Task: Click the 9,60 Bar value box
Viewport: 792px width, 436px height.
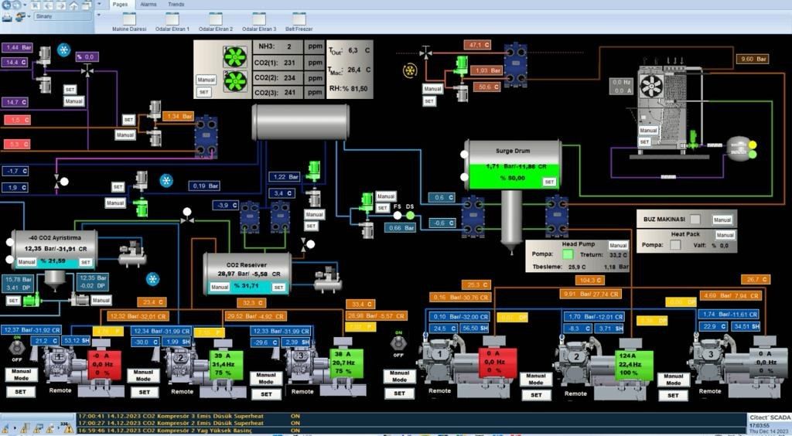Action: (x=753, y=59)
